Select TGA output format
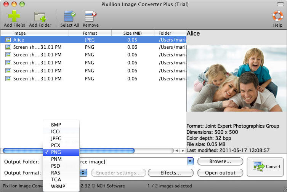Image resolution: width=287 pixels, height=192 pixels. pos(56,179)
